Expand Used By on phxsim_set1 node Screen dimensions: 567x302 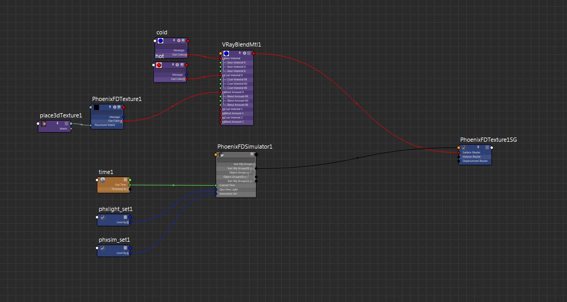128,253
